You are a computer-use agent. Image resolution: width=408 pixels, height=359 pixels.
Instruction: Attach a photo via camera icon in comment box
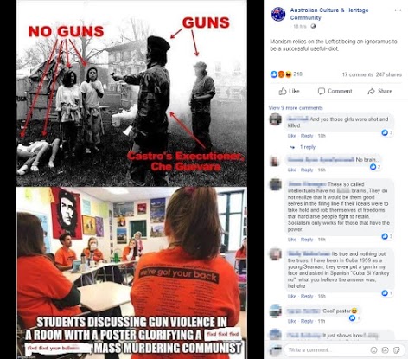(x=385, y=350)
